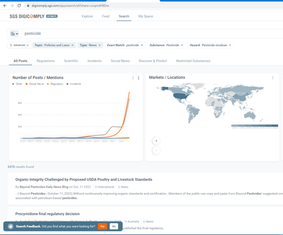The image size is (283, 235).
Task: Toggle Incidents series in chart legend
Action: pos(74,84)
